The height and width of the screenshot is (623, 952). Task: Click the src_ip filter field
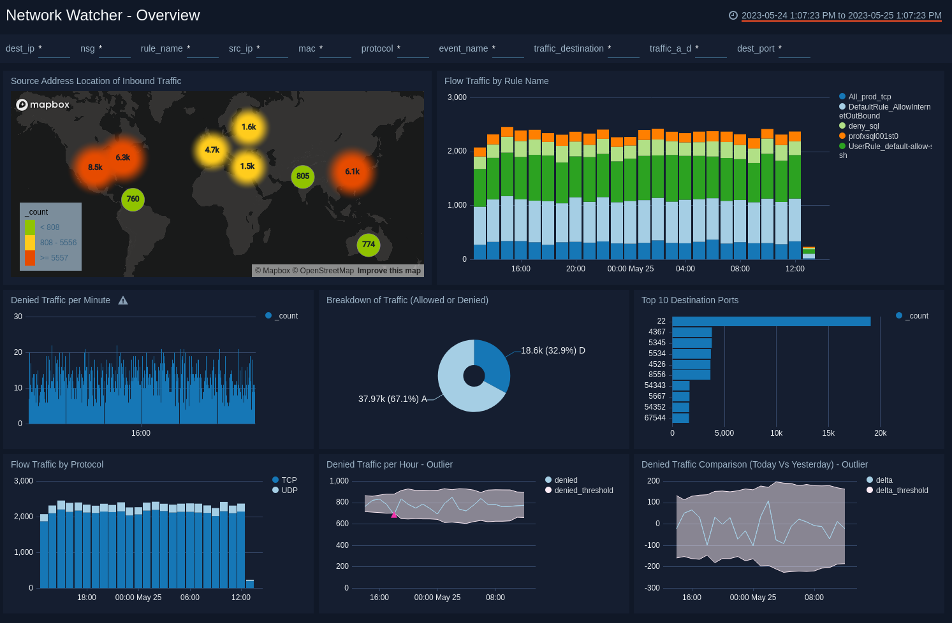coord(272,49)
